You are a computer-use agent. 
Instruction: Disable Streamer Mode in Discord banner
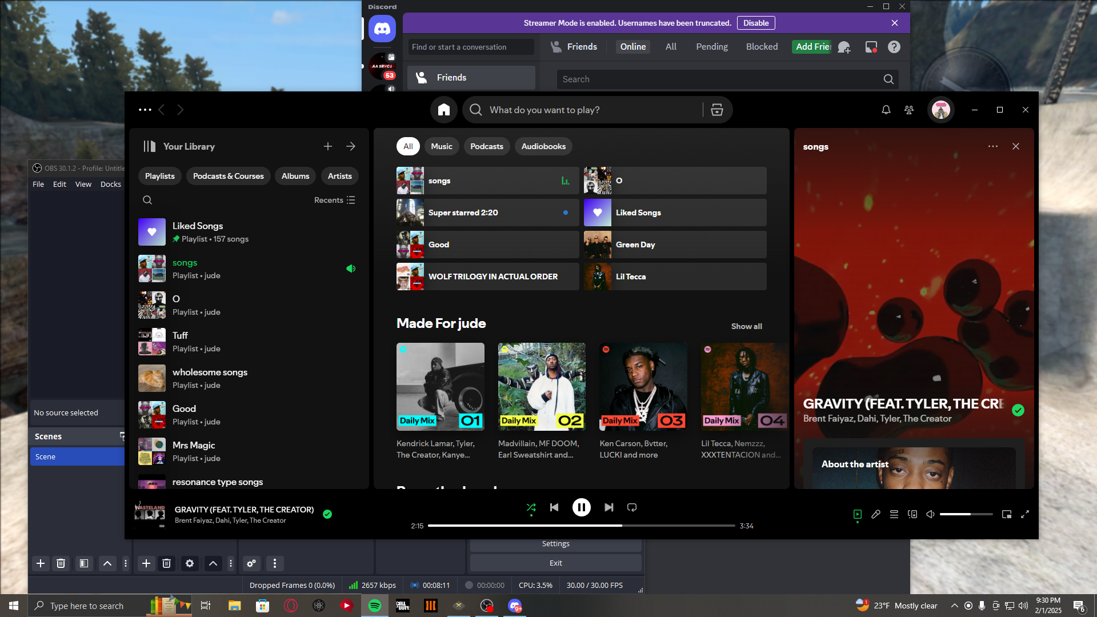coord(755,23)
